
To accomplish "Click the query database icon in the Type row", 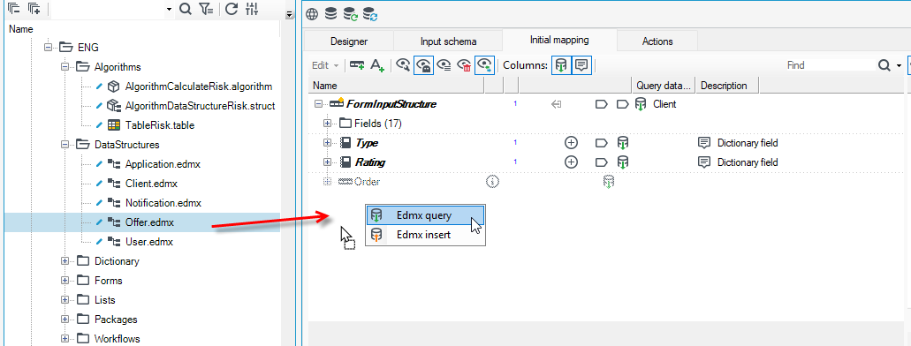I will point(622,143).
